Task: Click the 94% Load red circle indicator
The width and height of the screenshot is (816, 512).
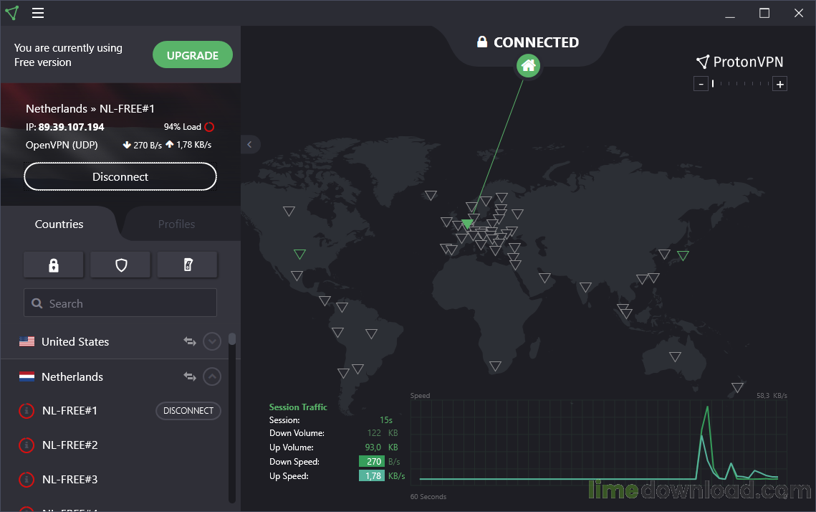Action: pyautogui.click(x=209, y=127)
